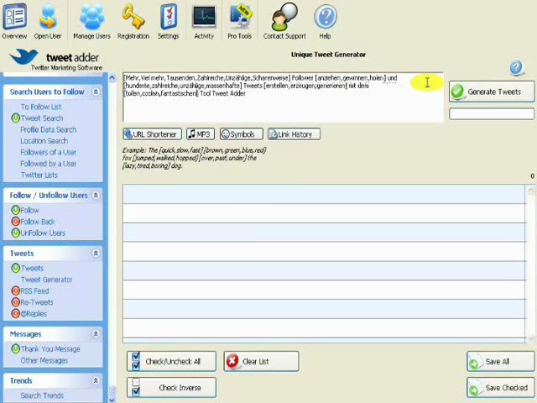Open the Help question mark icon
537x403 pixels.
point(325,22)
